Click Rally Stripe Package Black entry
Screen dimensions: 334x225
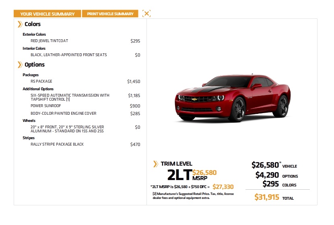[57, 144]
